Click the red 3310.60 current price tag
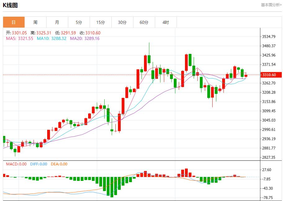283x201 pixels. point(271,75)
